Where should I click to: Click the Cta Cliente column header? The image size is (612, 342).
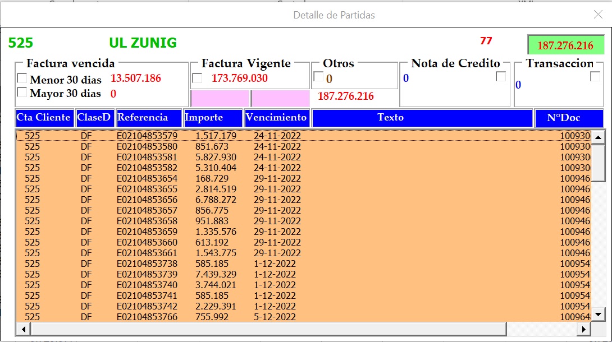44,118
